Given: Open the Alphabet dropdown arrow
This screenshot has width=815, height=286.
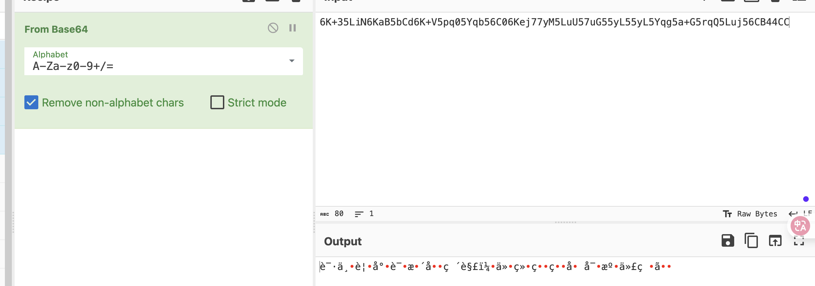Looking at the screenshot, I should pyautogui.click(x=292, y=61).
